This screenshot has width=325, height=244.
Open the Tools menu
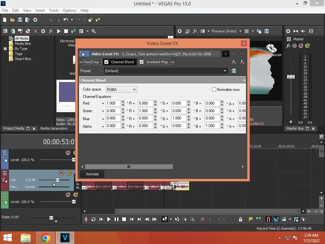(x=54, y=10)
